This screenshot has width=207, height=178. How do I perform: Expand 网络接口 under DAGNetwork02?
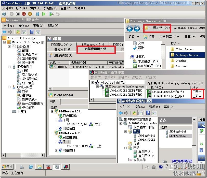pos(56,150)
